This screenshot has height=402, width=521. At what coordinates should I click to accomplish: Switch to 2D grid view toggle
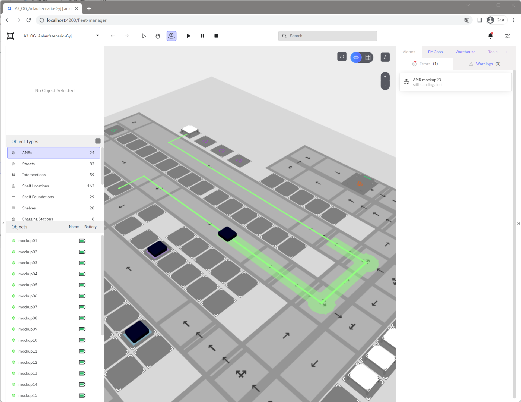(x=368, y=57)
